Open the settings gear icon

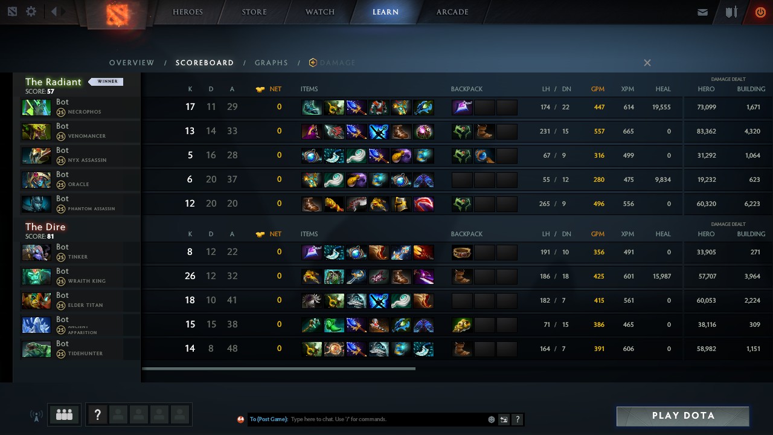pyautogui.click(x=31, y=11)
